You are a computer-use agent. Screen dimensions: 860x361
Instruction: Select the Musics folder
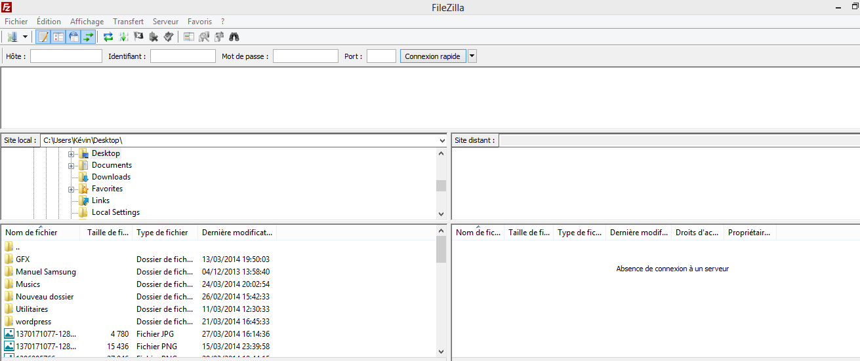[x=28, y=284]
